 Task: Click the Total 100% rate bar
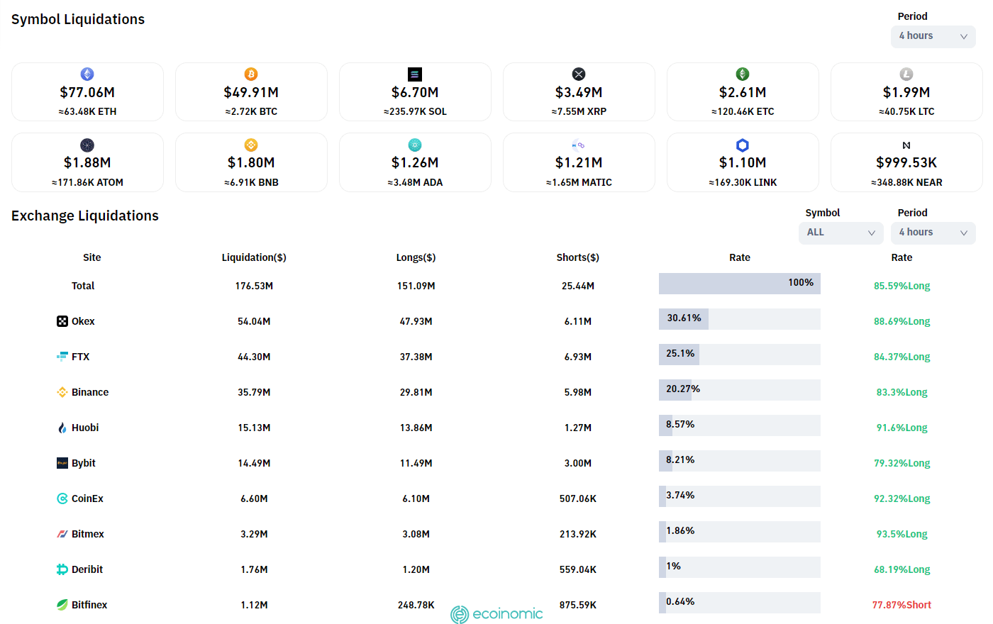740,284
